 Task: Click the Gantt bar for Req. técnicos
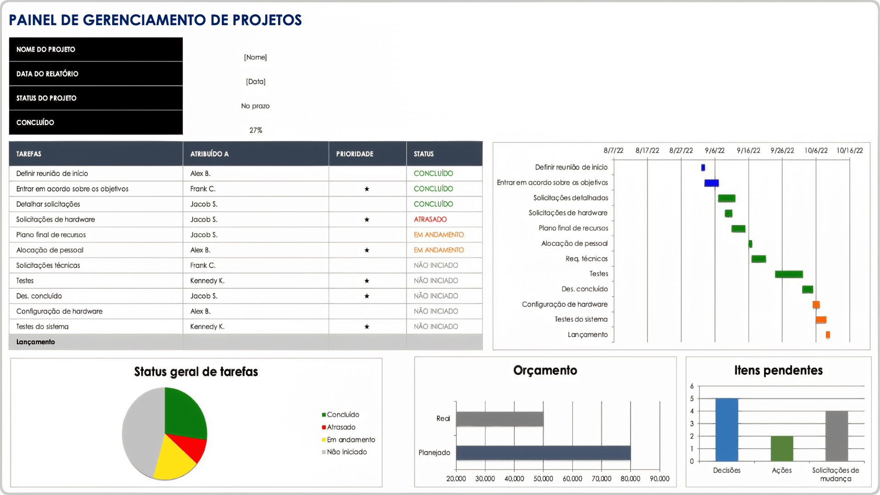759,259
